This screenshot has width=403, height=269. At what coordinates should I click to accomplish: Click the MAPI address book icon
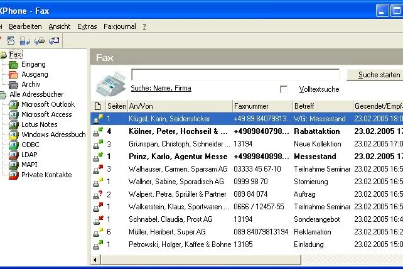pyautogui.click(x=14, y=165)
